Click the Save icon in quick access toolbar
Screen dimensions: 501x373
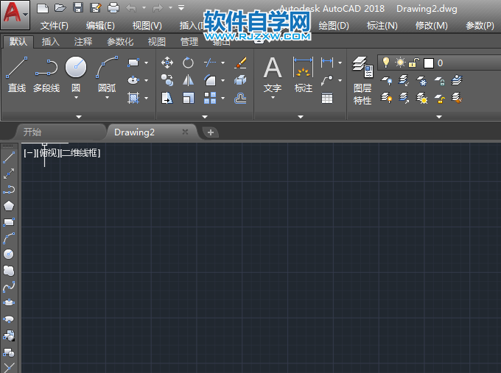78,8
